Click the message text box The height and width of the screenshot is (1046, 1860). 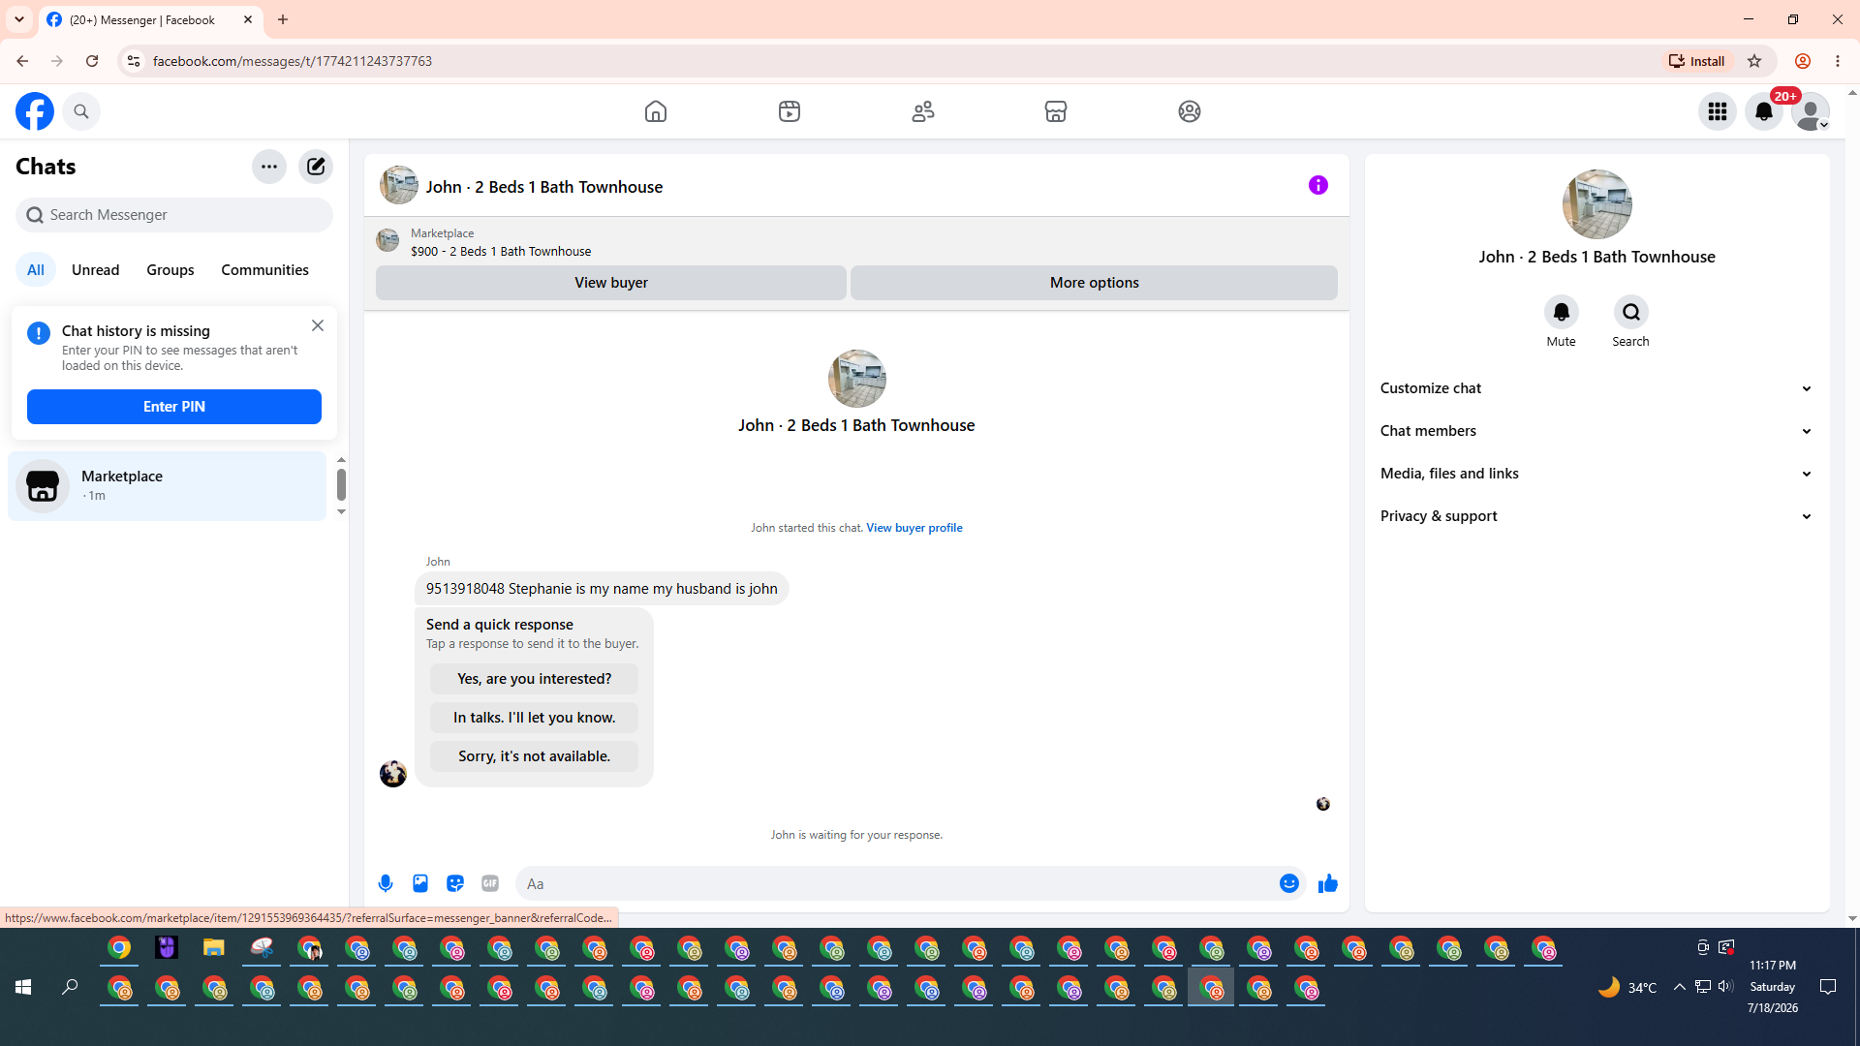click(896, 883)
